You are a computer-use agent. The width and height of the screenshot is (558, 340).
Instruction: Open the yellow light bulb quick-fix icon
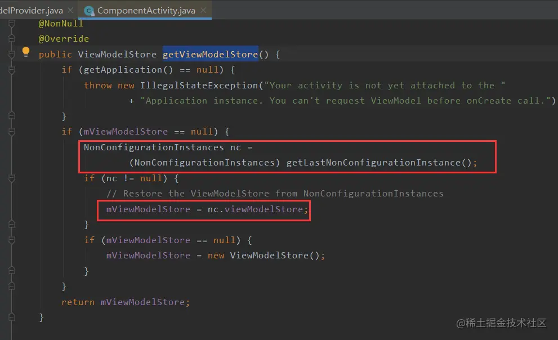click(x=26, y=52)
